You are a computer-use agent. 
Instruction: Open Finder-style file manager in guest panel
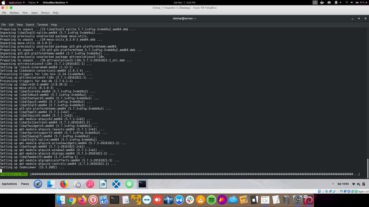point(51,184)
